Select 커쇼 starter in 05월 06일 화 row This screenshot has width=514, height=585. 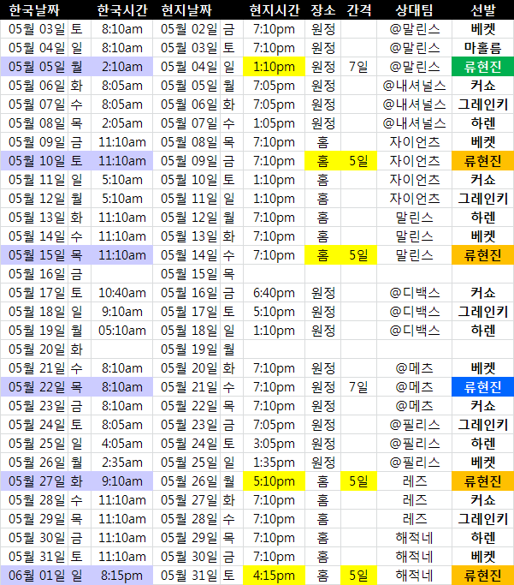click(483, 86)
